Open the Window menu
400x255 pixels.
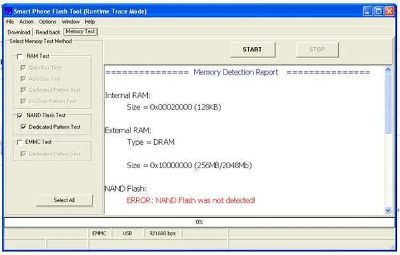pos(71,22)
